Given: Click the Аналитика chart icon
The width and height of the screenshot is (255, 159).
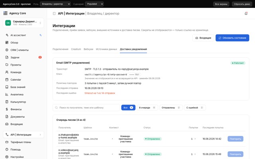Looking at the screenshot, I should point(7,95).
